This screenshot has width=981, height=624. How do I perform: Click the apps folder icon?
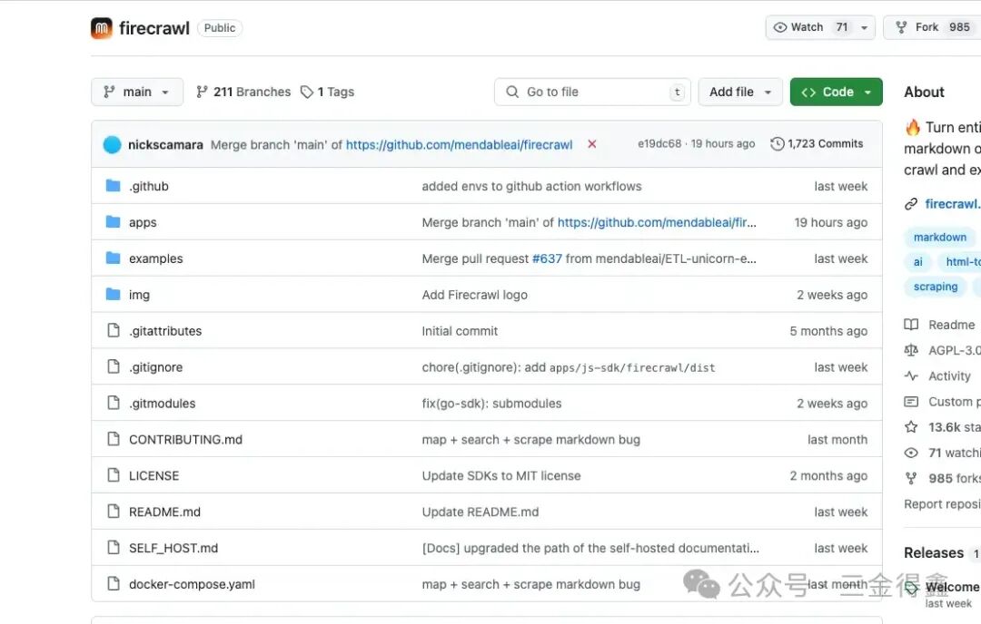(114, 221)
